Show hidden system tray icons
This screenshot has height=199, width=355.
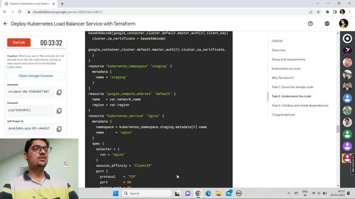pos(288,193)
